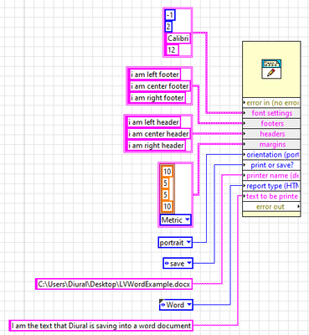Click the 'font settings' terminal
The height and width of the screenshot is (335, 309).
click(x=271, y=113)
